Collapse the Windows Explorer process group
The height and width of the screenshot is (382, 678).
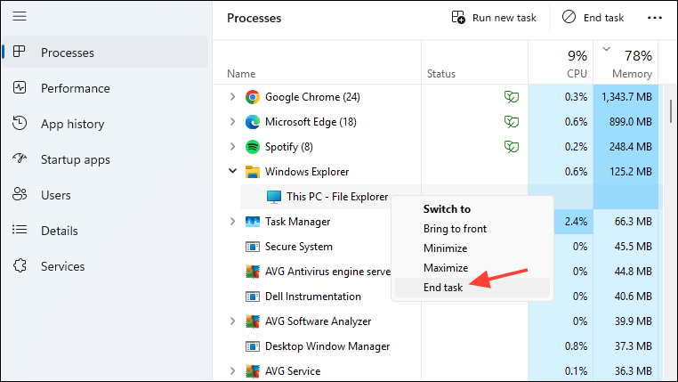click(x=233, y=172)
